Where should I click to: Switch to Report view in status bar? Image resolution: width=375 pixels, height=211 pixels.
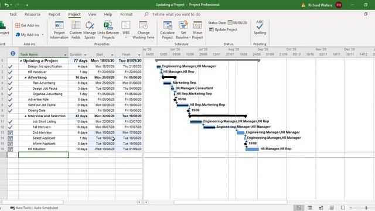343,207
